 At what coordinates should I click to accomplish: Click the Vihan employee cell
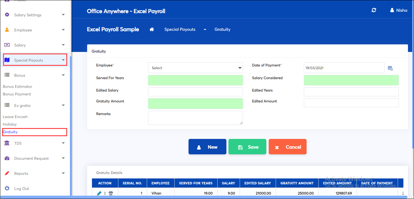click(160, 193)
